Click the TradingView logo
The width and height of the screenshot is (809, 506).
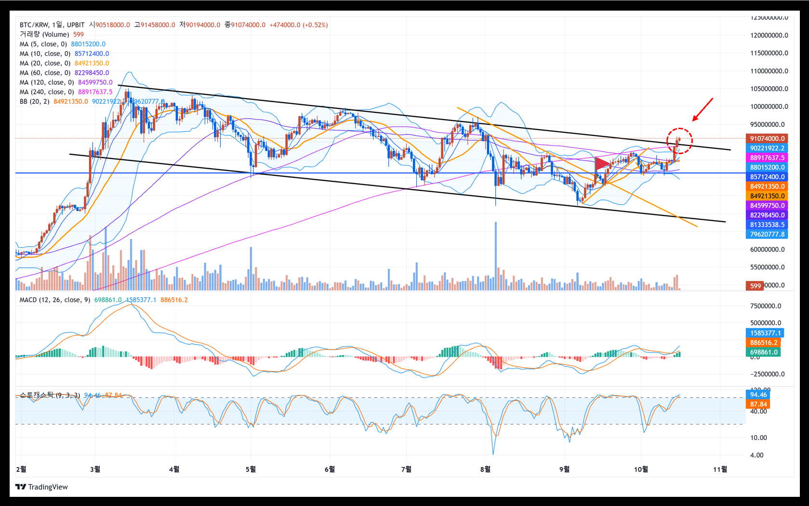(x=41, y=487)
